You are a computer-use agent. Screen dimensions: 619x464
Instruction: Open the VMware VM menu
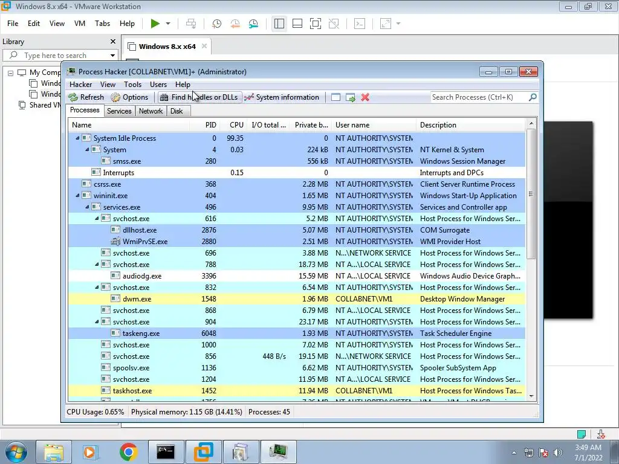pyautogui.click(x=80, y=24)
